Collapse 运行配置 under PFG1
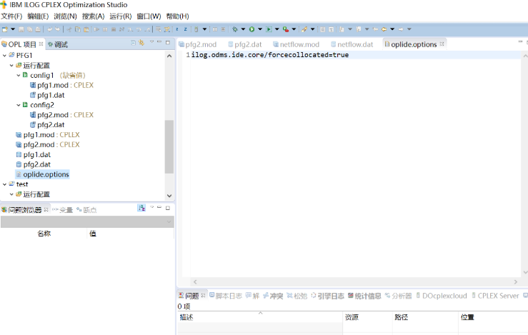Viewport: 528px width, 335px height. coord(11,65)
